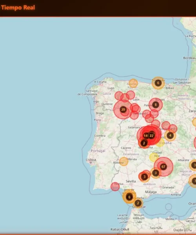Open cluster marker 2 near Gibraltar
The image size is (196, 235).
pos(138,203)
